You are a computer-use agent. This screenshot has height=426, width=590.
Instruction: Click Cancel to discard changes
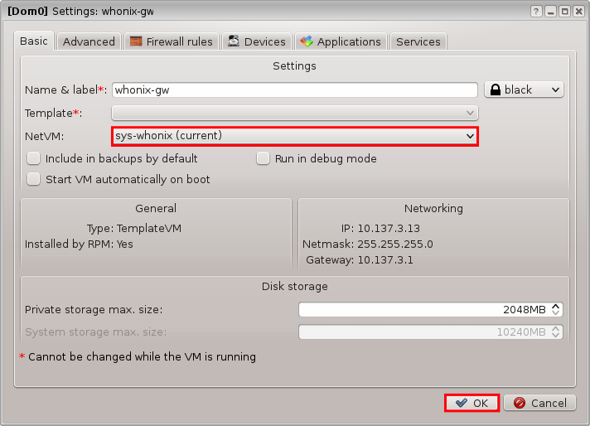coord(539,403)
